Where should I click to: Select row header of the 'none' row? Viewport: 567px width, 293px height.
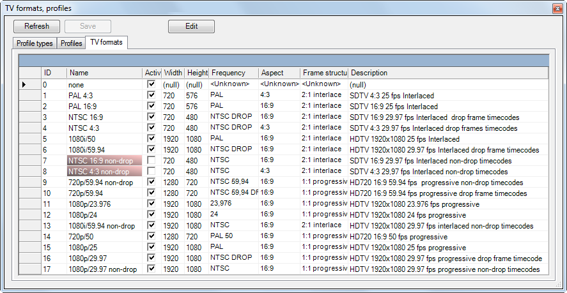[x=30, y=84]
